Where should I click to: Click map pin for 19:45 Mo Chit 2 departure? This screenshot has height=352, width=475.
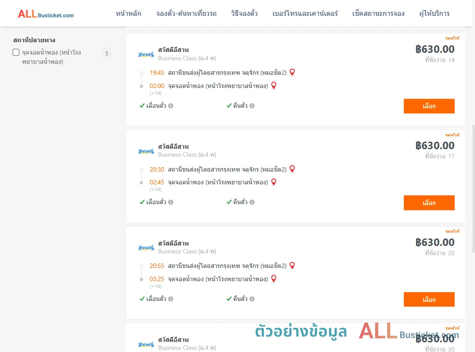tap(292, 72)
